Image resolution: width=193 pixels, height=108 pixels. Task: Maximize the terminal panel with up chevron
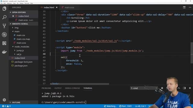[x=179, y=88]
